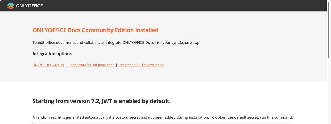Follow the Integration API for developers link
The height and width of the screenshot is (124, 331).
(x=141, y=65)
